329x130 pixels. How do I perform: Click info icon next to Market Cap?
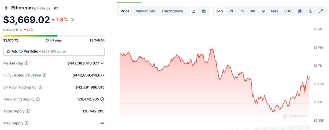(x=26, y=63)
